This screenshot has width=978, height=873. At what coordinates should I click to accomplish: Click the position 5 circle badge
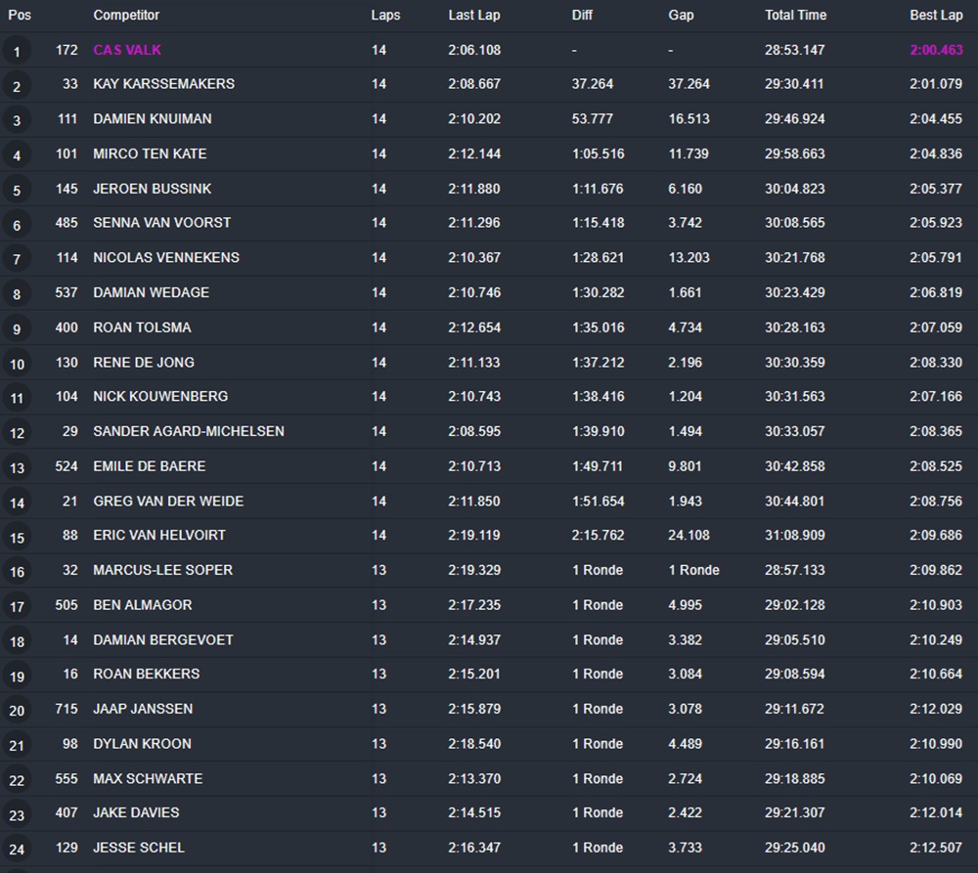pos(17,190)
